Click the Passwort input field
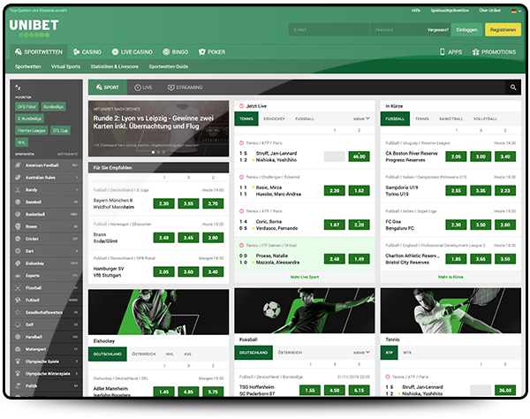This screenshot has width=530, height=419. [397, 30]
